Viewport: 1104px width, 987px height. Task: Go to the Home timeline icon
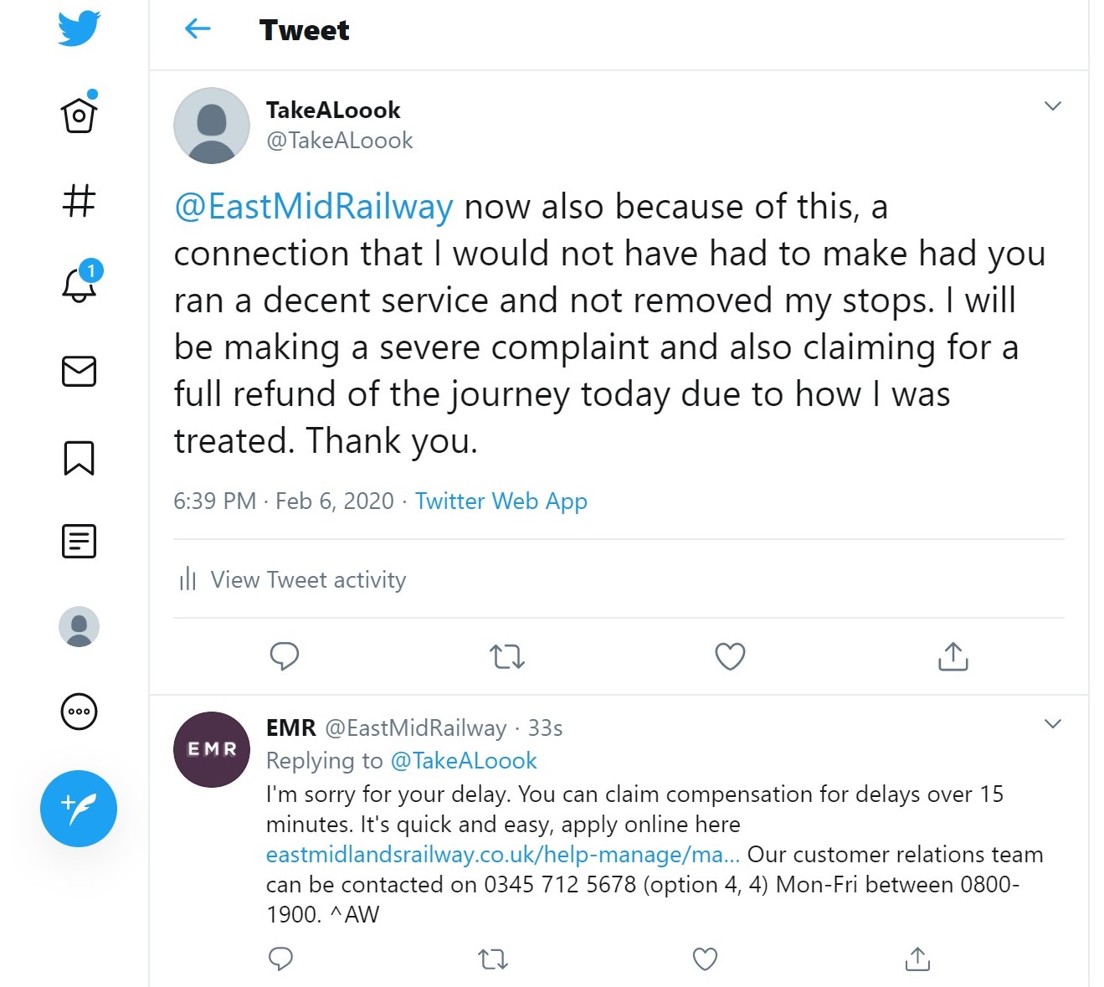point(80,115)
